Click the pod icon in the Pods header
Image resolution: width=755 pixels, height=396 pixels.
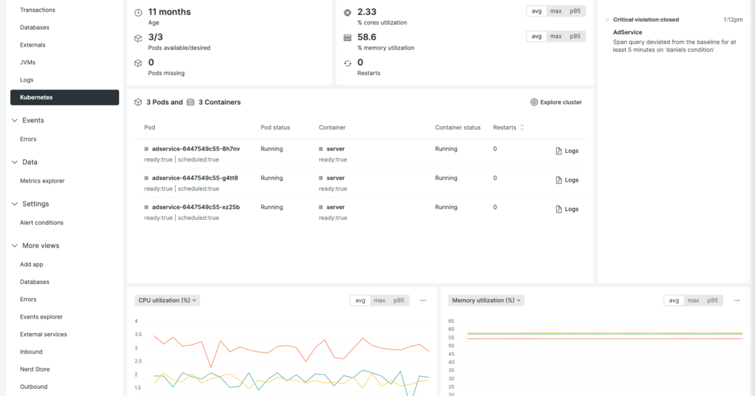(138, 102)
